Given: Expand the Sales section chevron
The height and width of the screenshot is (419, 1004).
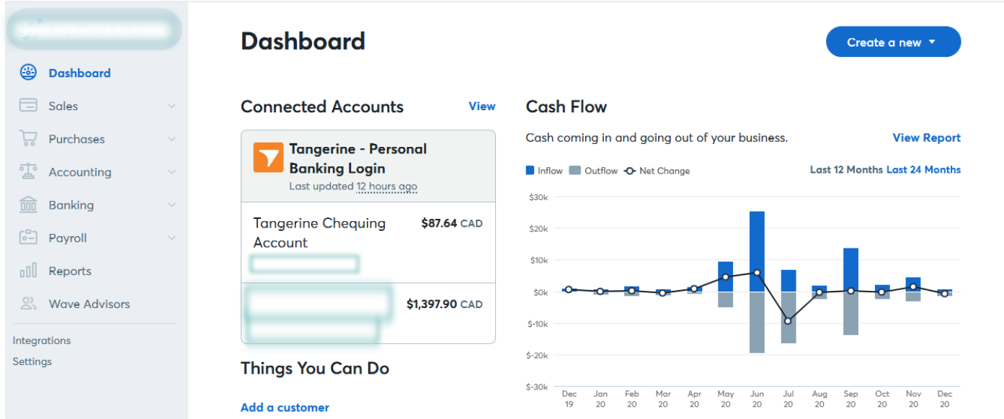Looking at the screenshot, I should (x=172, y=105).
